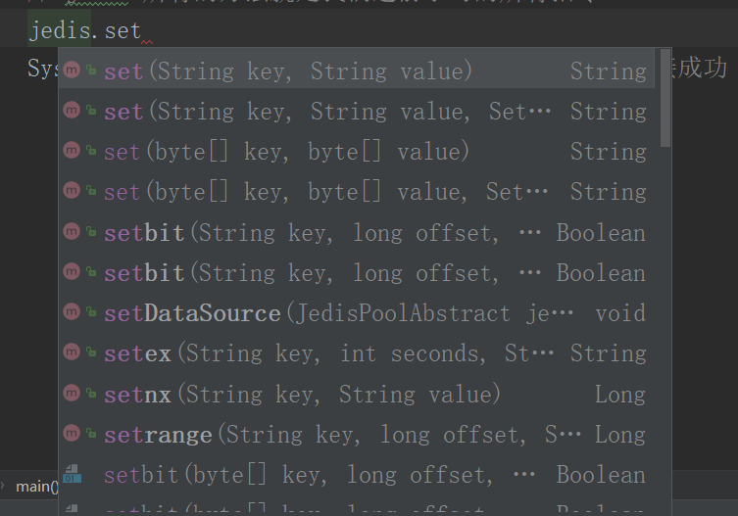Image resolution: width=738 pixels, height=516 pixels.
Task: Place cursor at end of jedis.set code
Action: click(142, 32)
